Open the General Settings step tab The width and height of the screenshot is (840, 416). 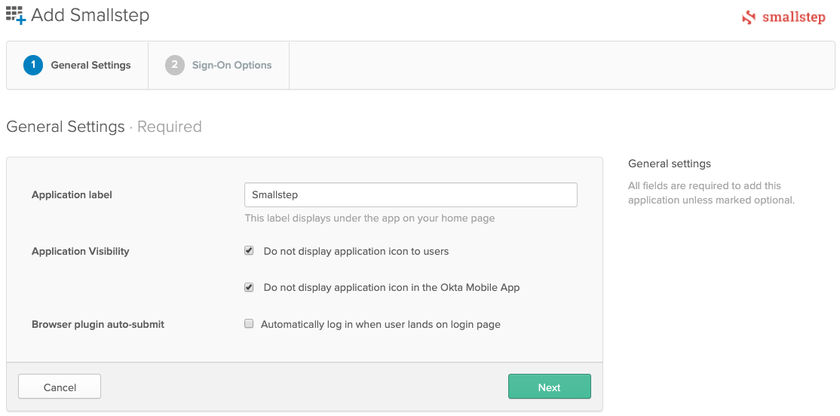90,66
